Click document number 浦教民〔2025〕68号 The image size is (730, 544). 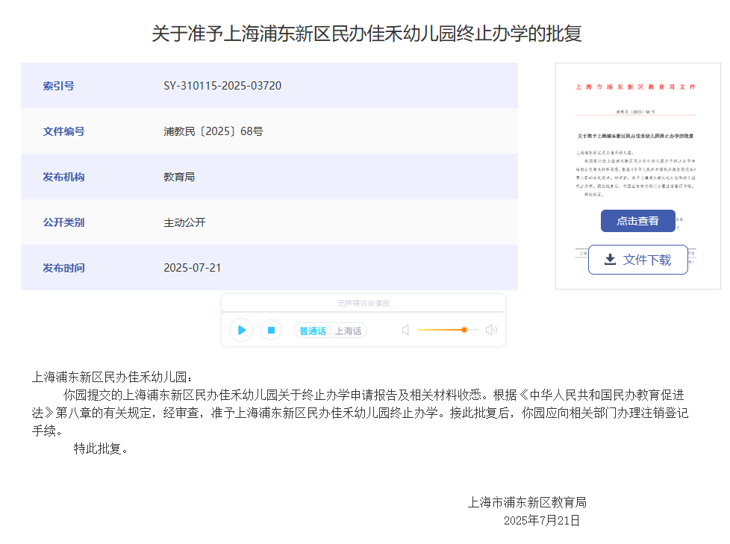pos(213,131)
